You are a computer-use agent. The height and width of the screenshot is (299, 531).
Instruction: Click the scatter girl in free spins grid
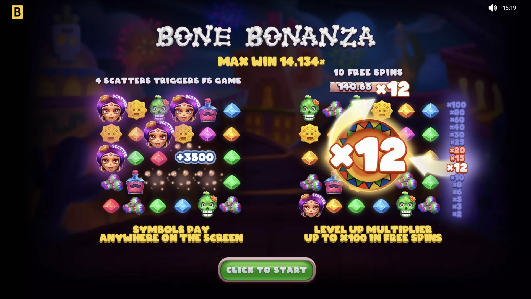click(312, 205)
